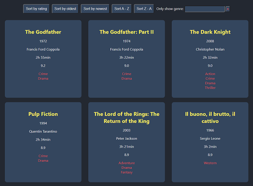This screenshot has width=253, height=186.
Task: Select Crime genre on The Dark Knight
Action: pos(210,78)
